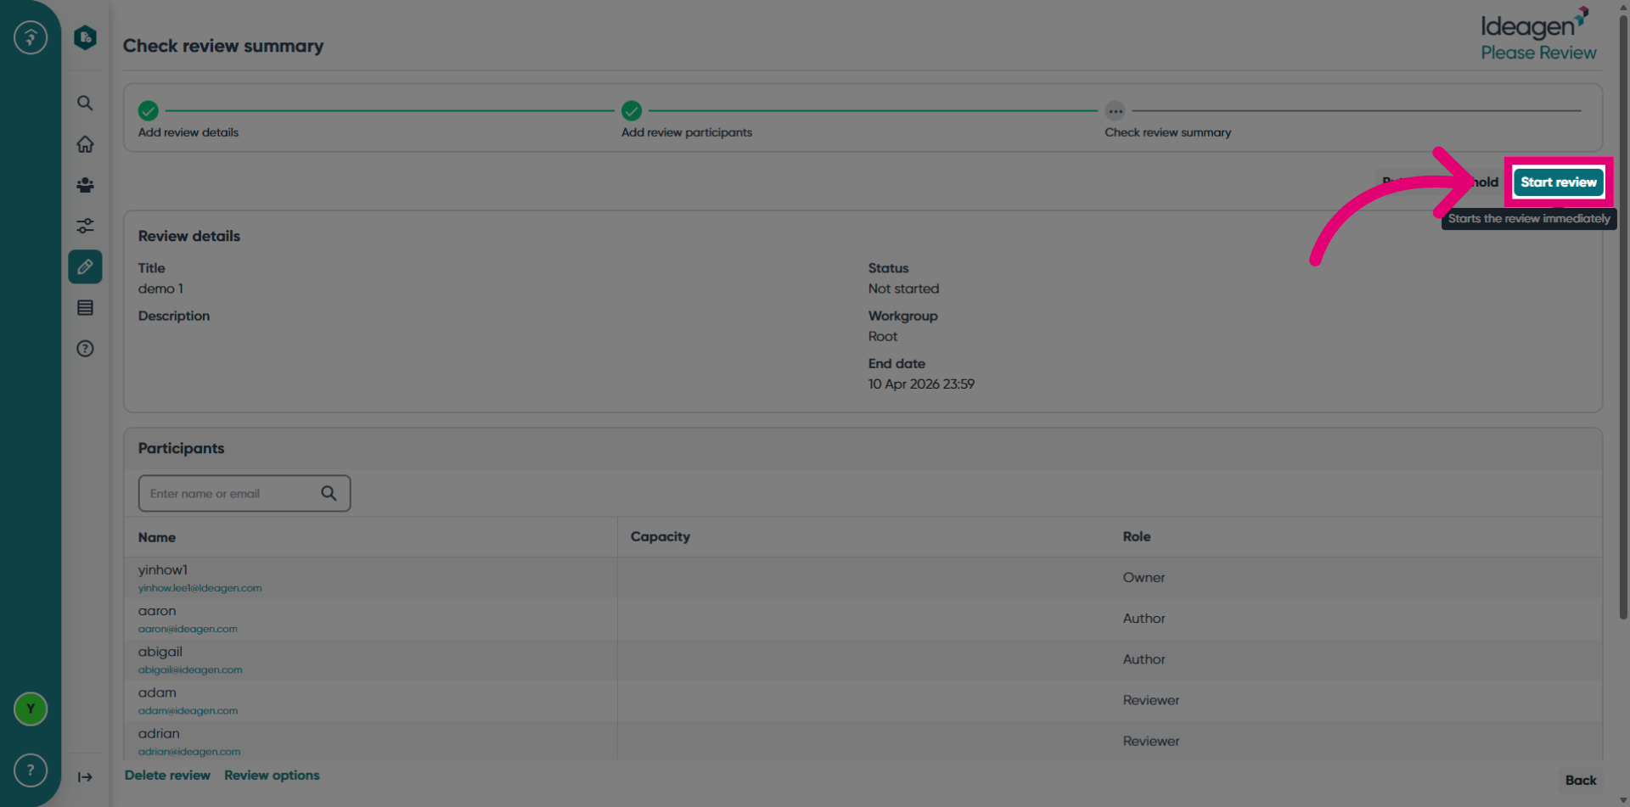
Task: Open Review options
Action: click(272, 776)
